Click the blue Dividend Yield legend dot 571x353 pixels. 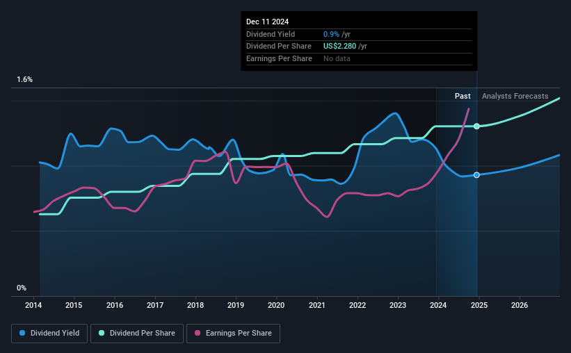[x=22, y=333]
